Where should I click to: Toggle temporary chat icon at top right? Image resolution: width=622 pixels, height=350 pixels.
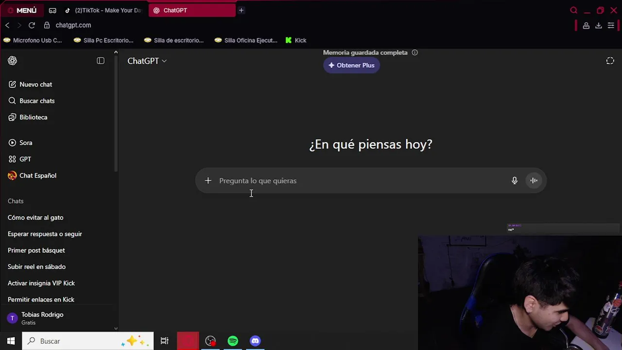610,61
